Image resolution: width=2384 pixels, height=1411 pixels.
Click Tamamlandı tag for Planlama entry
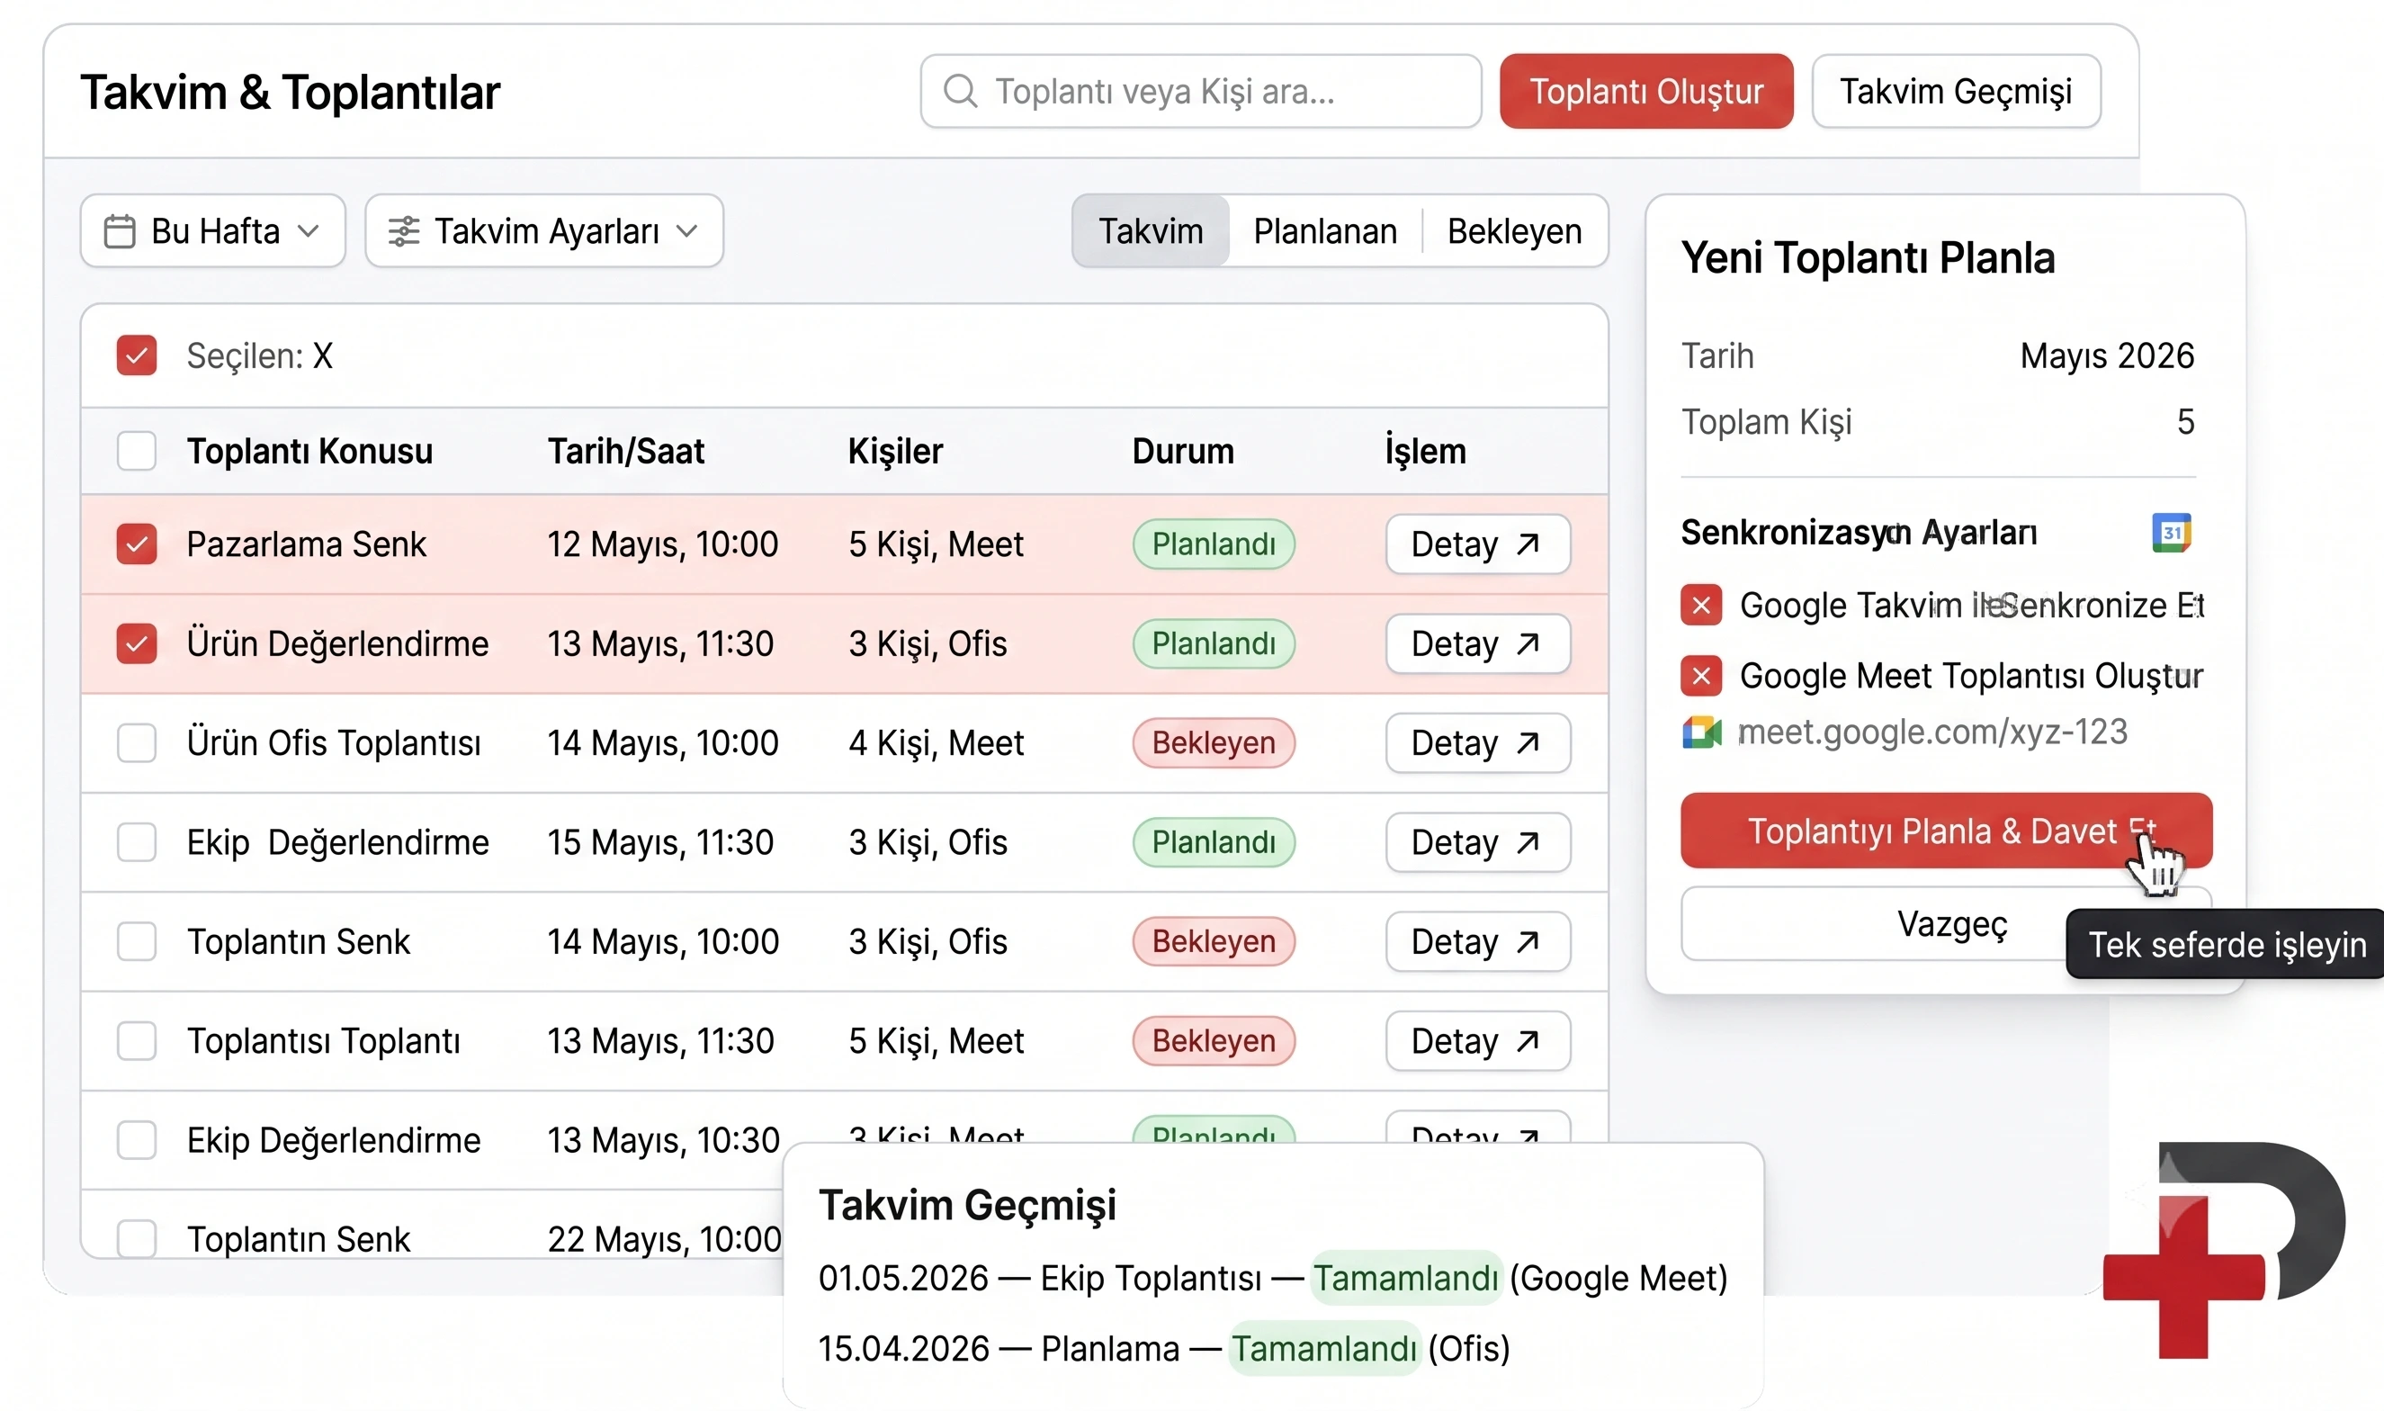click(1325, 1349)
